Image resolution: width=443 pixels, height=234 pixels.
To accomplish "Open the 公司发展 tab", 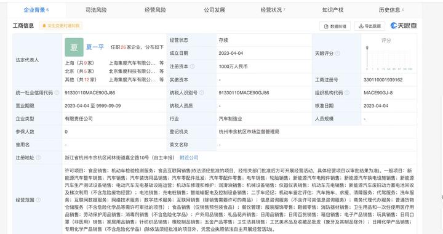I will [x=215, y=10].
